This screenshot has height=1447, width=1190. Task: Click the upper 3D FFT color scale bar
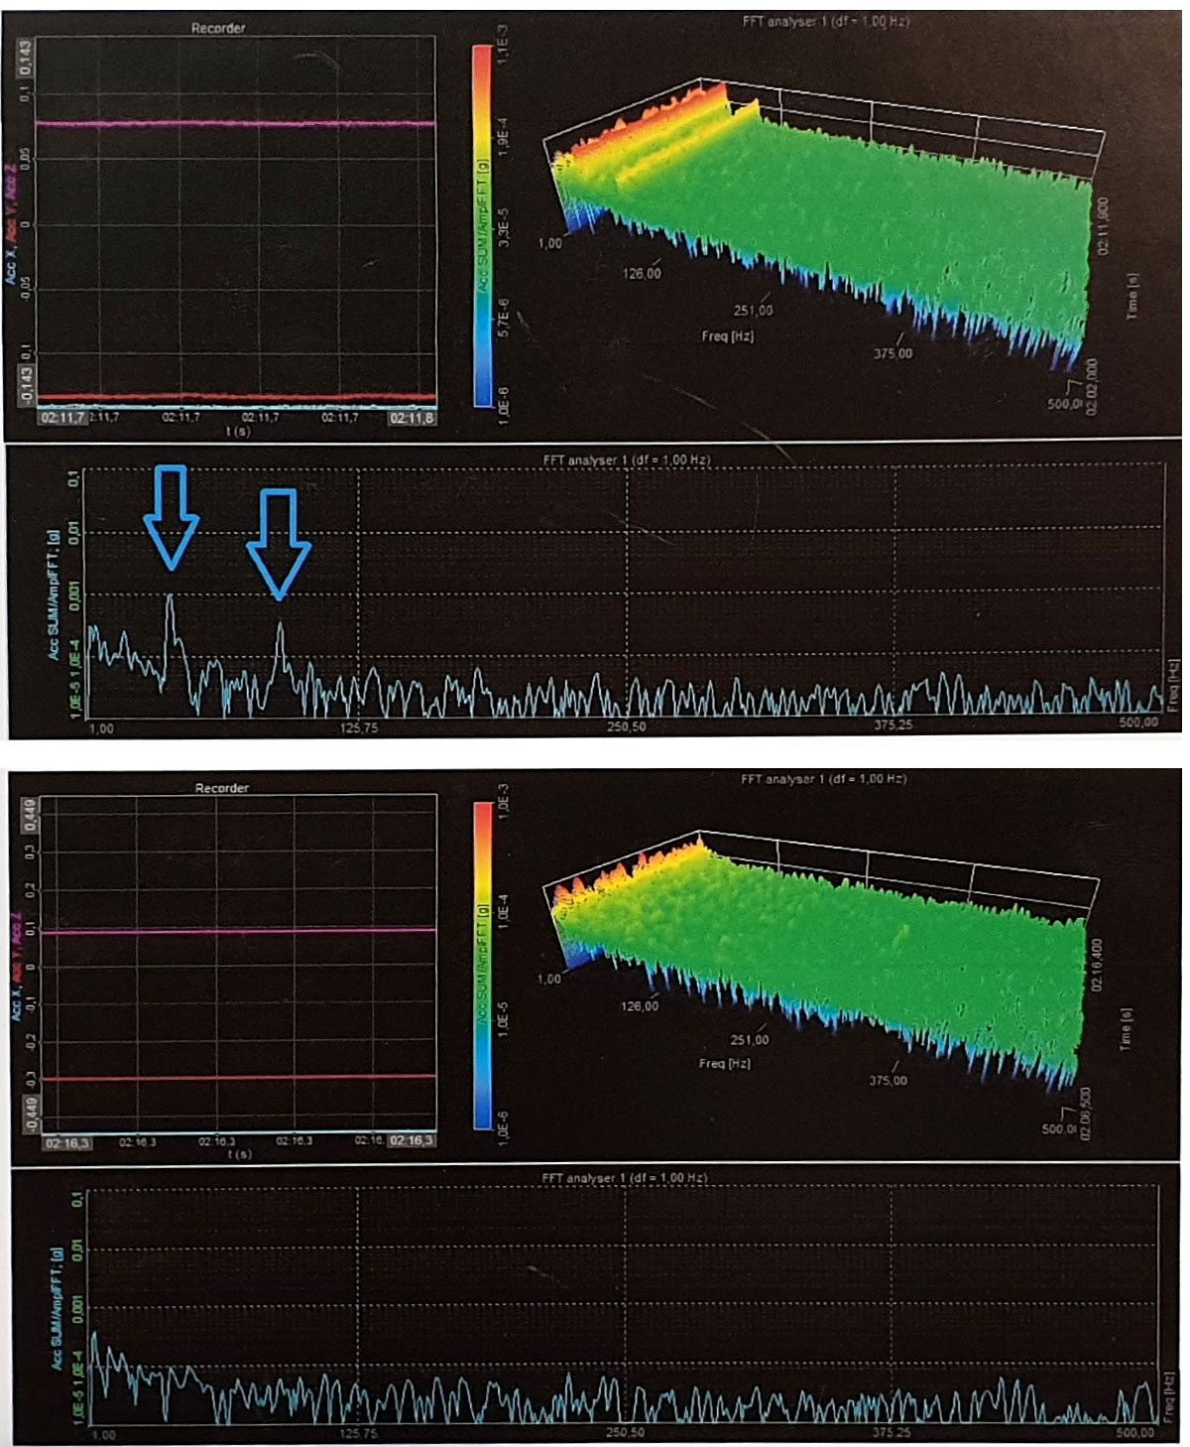click(x=482, y=225)
